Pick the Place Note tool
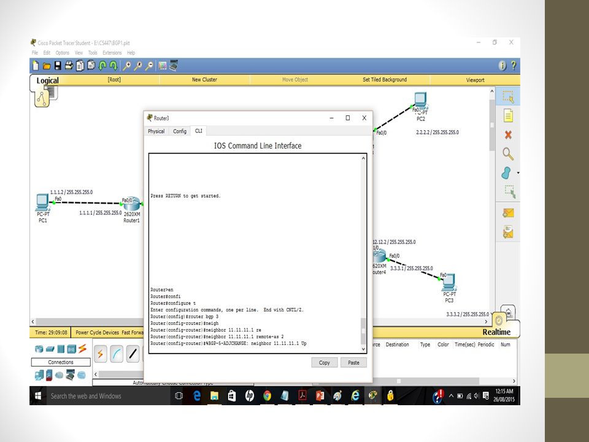This screenshot has height=442, width=589. (508, 116)
